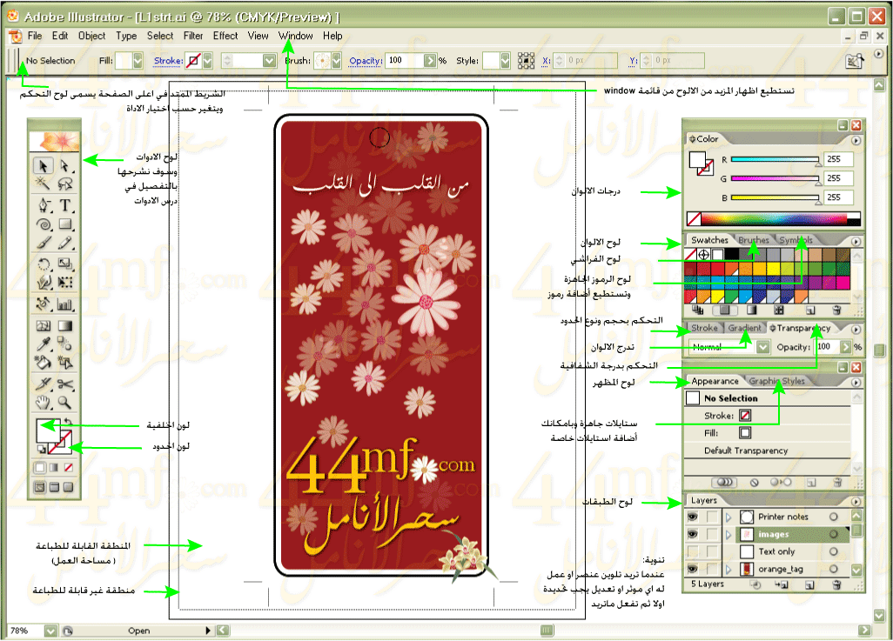Select the Paintbrush tool
Image resolution: width=893 pixels, height=641 pixels.
point(44,243)
